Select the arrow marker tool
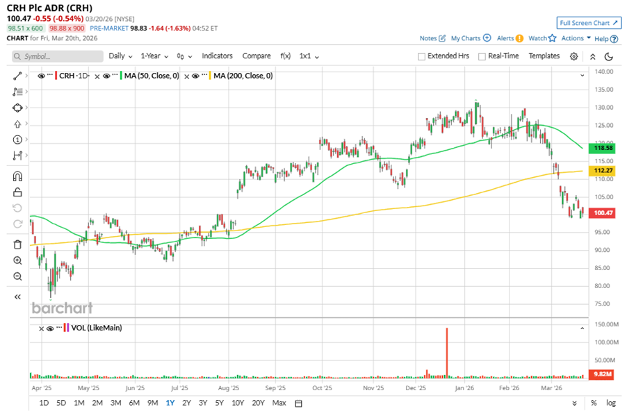Viewport: 627px width, 418px height. tap(17, 124)
